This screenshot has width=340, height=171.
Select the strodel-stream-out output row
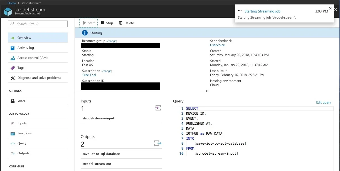pos(121,164)
